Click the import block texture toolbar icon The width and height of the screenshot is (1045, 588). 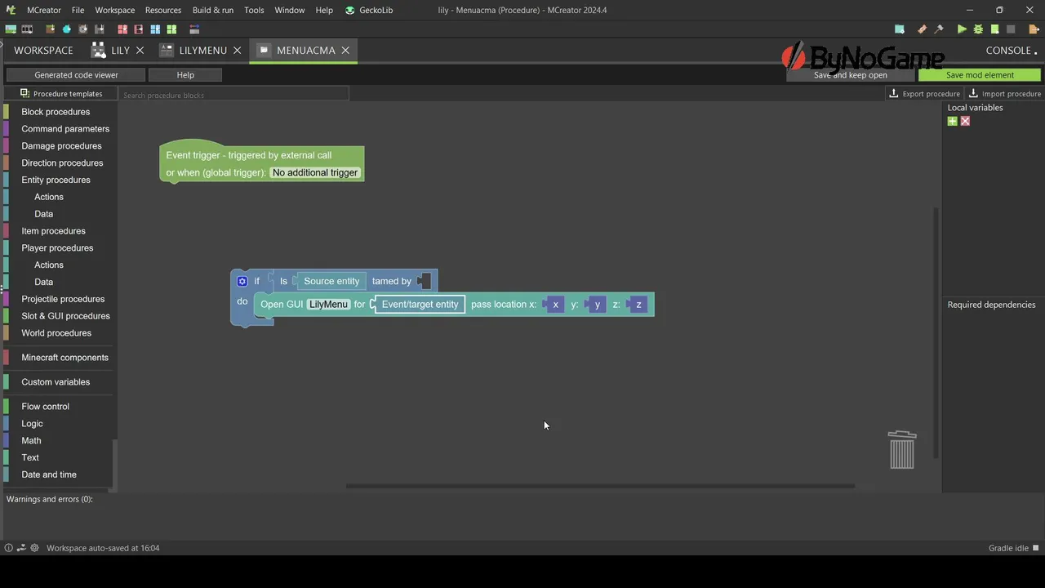(51, 29)
